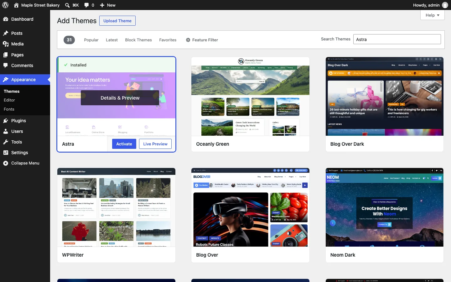
Task: Click the Plugins plug icon
Action: 6,121
